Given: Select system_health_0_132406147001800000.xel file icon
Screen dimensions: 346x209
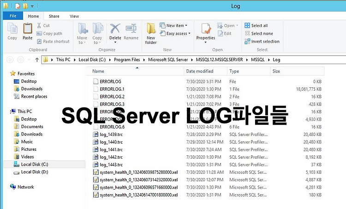Looking at the screenshot, I should pos(95,195).
